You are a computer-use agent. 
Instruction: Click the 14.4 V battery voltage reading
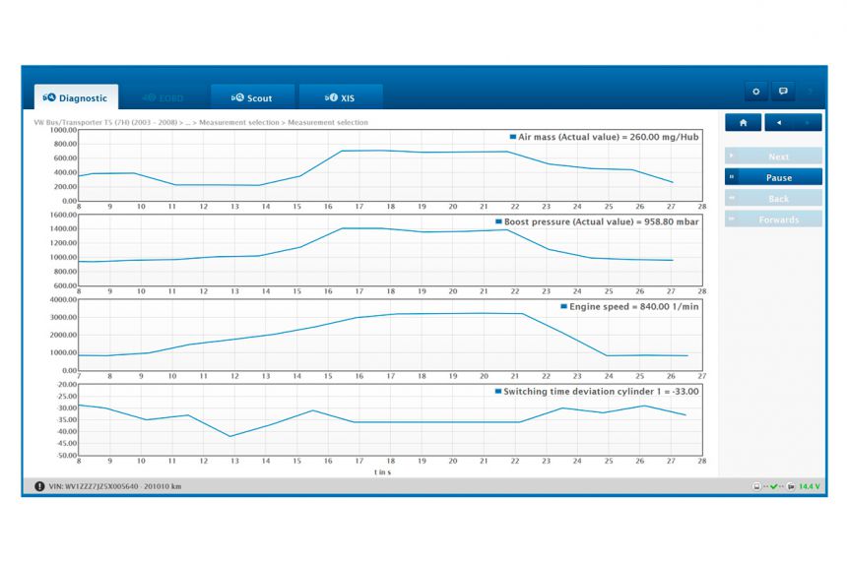[x=810, y=487]
